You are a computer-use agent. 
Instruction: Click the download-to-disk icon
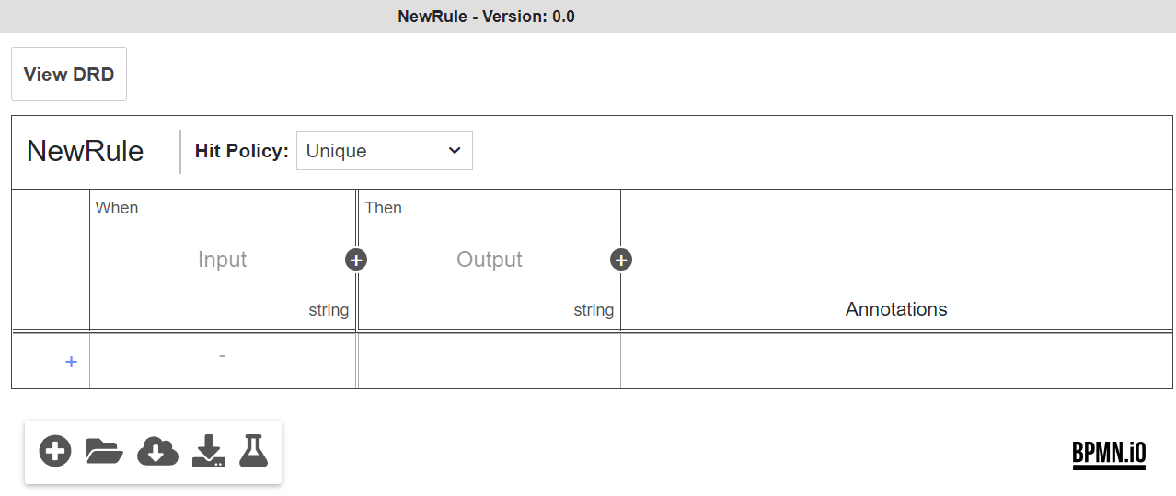pyautogui.click(x=209, y=451)
